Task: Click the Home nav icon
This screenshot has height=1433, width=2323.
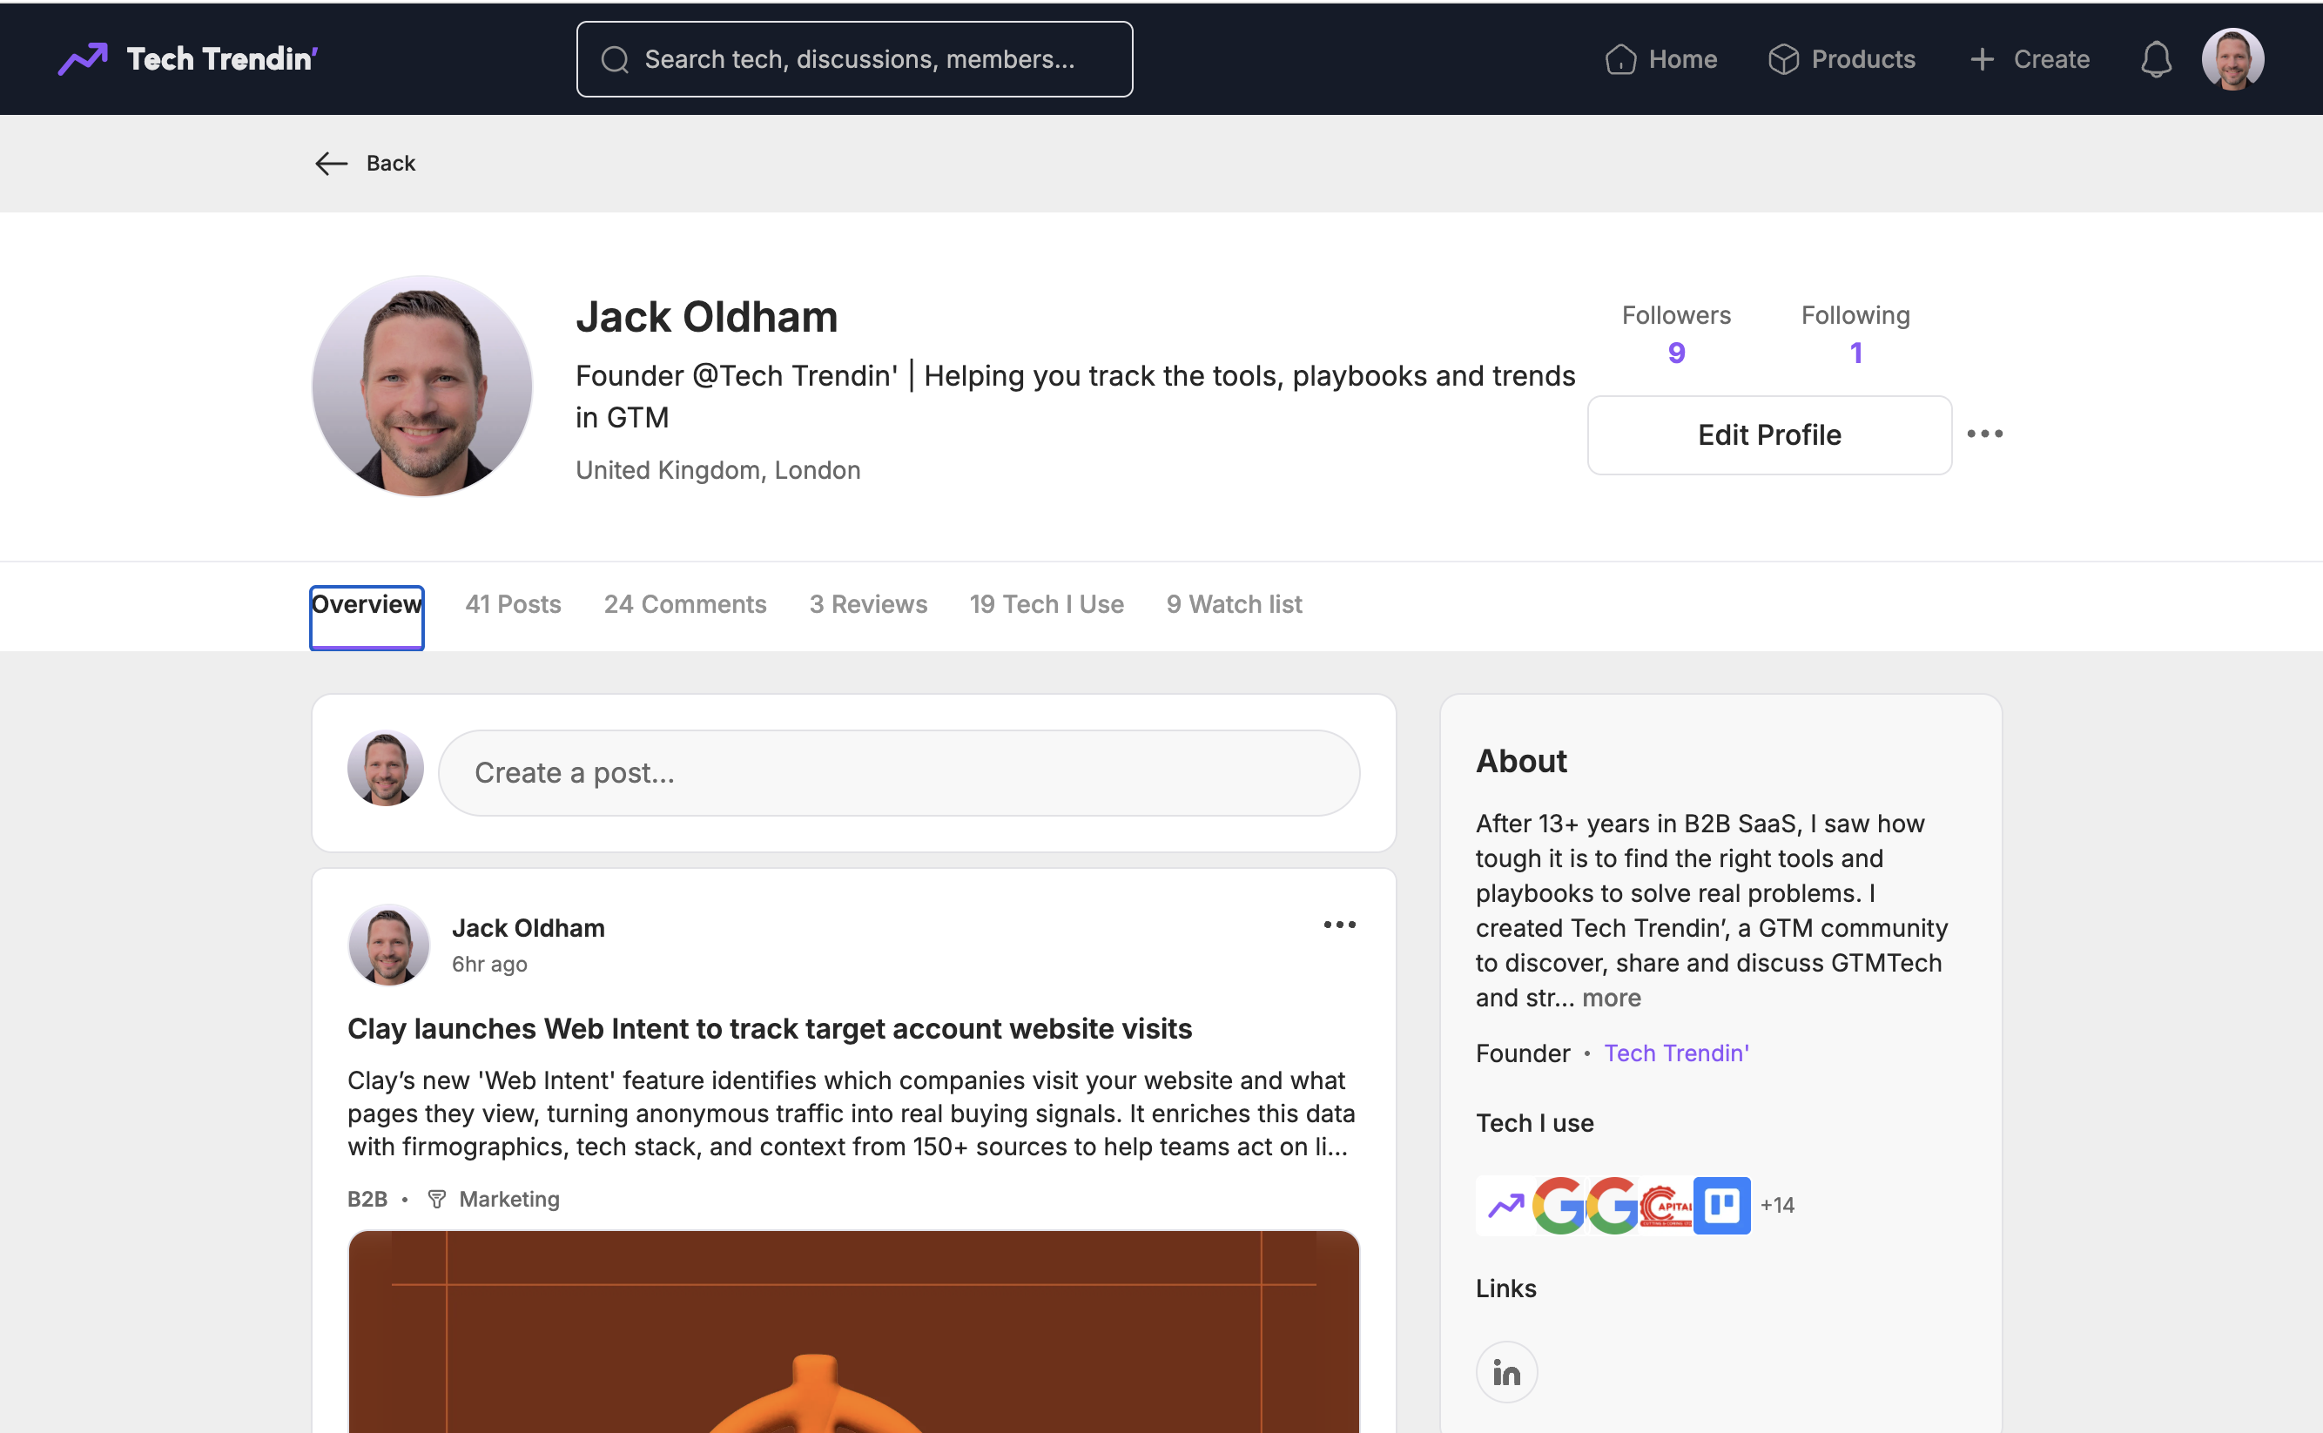Action: 1620,58
